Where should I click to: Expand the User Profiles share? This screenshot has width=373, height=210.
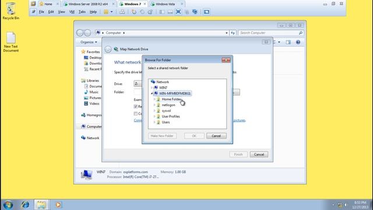[x=154, y=117]
